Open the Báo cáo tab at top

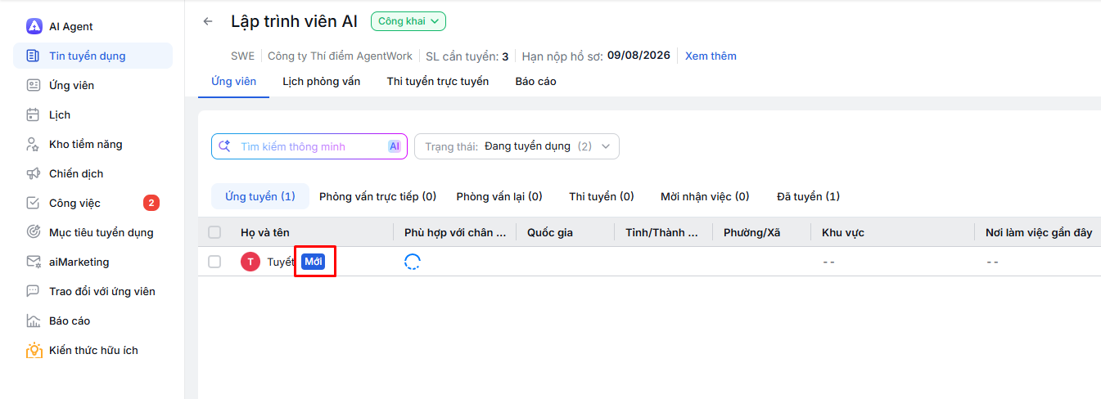pos(536,81)
